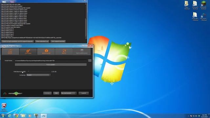The height and width of the screenshot is (118, 210).
Task: Open the install folder browse button
Action: pos(90,61)
